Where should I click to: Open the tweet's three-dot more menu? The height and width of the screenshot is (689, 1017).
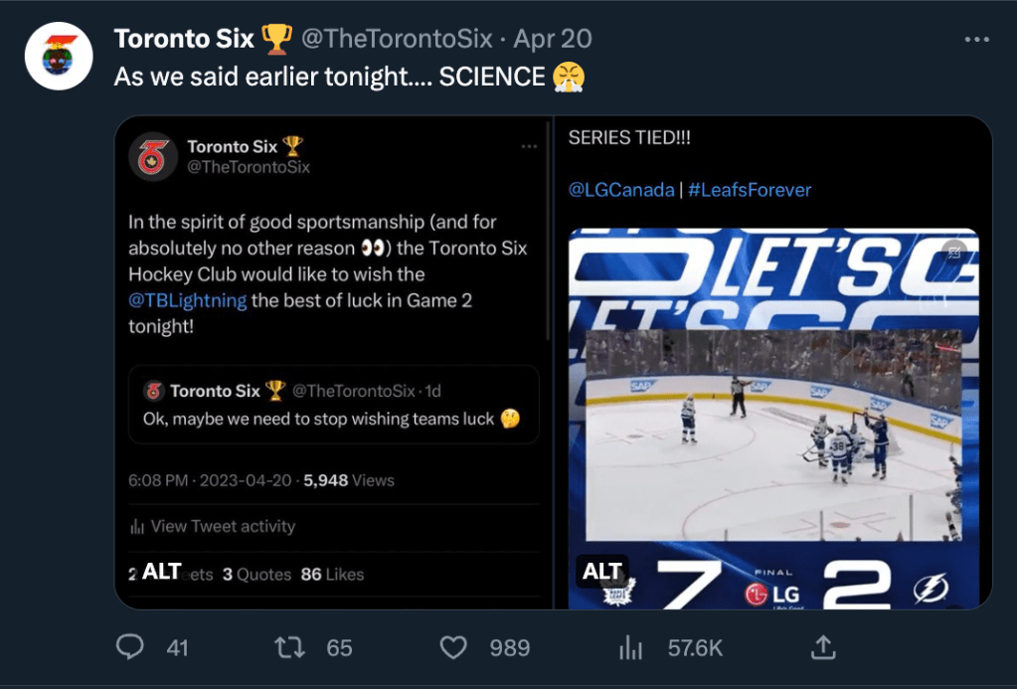click(x=977, y=39)
